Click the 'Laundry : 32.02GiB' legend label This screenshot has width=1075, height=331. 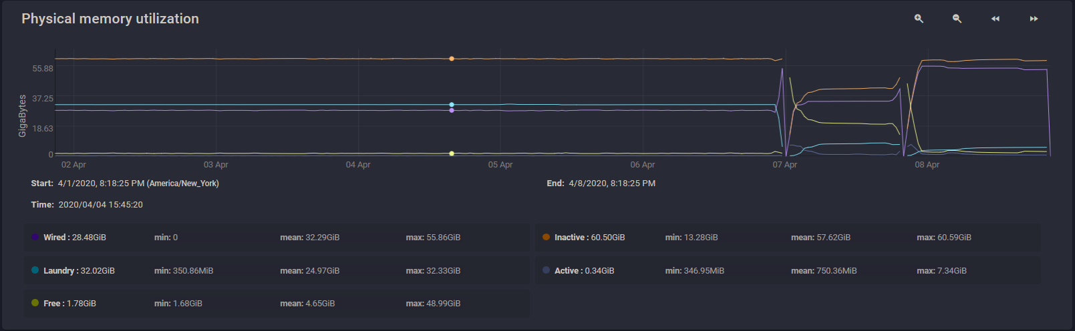tap(79, 271)
